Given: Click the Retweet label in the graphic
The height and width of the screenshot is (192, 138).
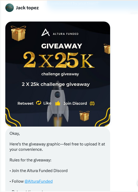Looking at the screenshot, I should point(25,103).
